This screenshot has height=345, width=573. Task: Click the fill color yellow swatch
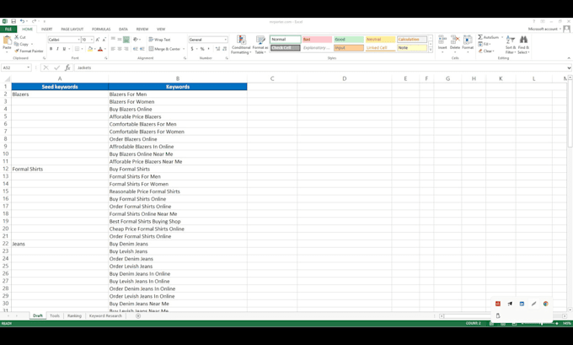pyautogui.click(x=90, y=49)
